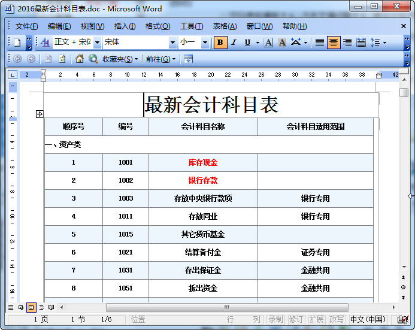Screen dimensions: 415x330
Task: Open the 帮助(H) menu
Action: 295,26
